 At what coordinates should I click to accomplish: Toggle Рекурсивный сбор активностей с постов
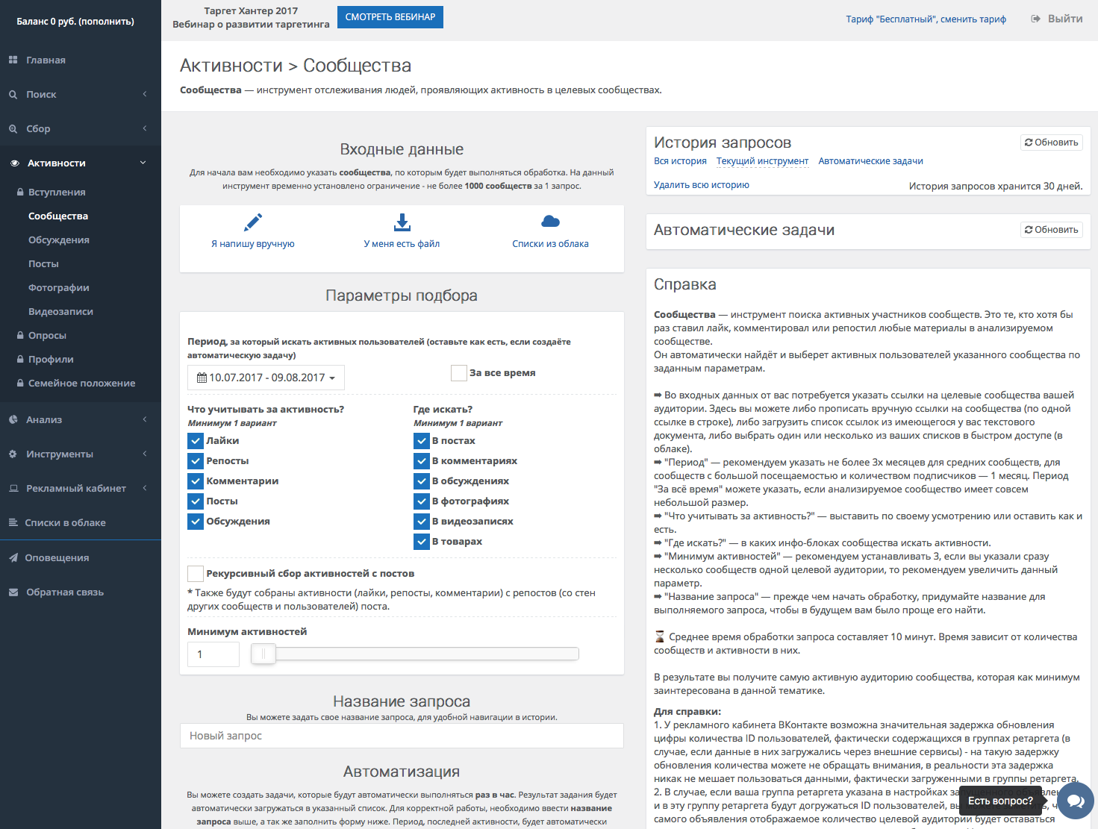[196, 573]
